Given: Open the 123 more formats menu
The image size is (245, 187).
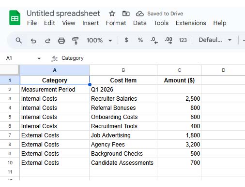Looking at the screenshot, I should coord(183,40).
